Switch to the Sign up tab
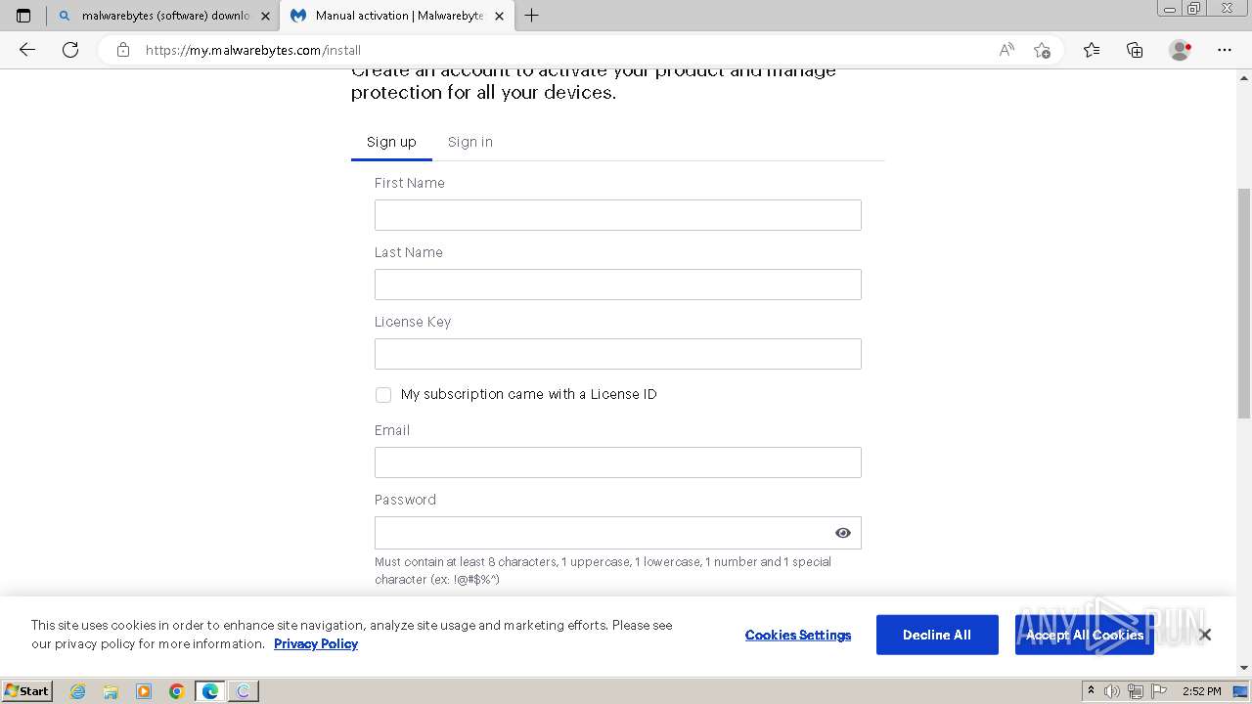1252x704 pixels. [391, 142]
